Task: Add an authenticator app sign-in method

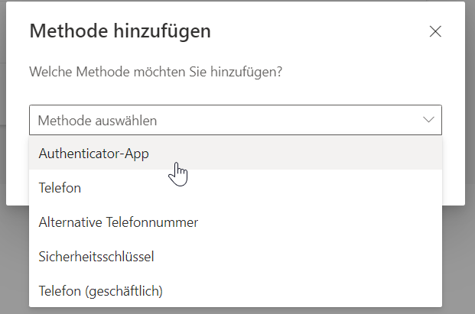Action: pos(93,153)
